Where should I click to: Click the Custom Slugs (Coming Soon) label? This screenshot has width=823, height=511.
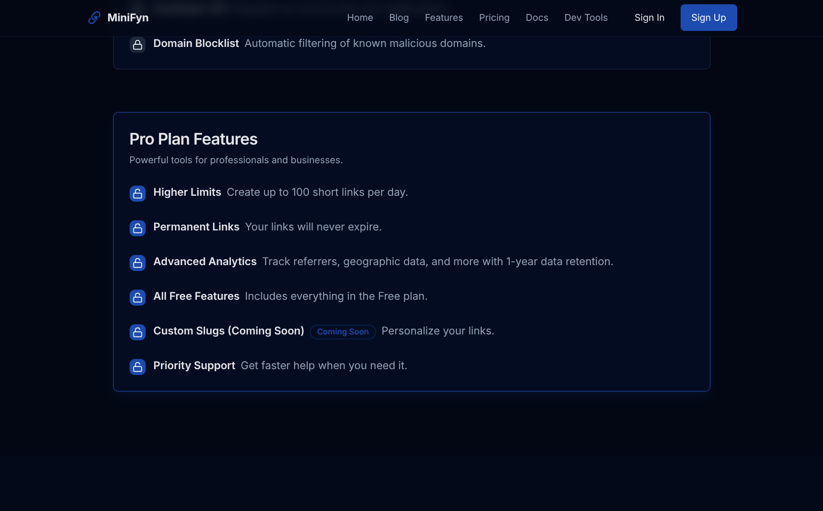pos(229,331)
